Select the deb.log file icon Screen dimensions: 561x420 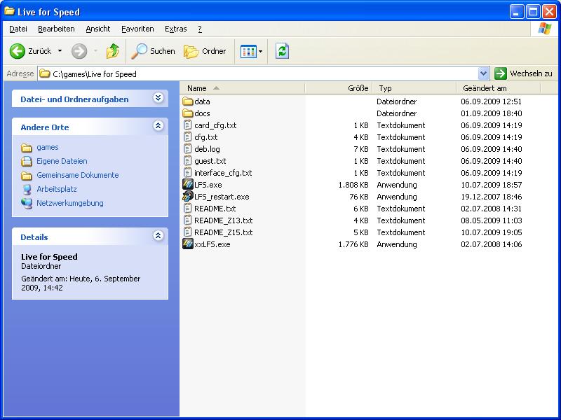(188, 149)
